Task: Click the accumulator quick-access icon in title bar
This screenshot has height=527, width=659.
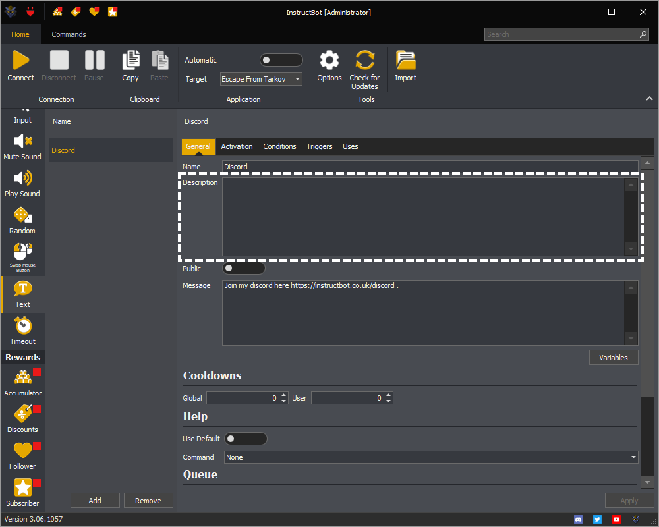Action: [57, 12]
